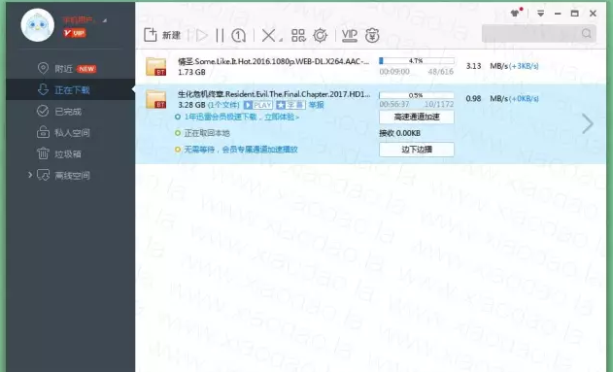613x372 pixels.
Task: Open the delete options dropdown arrow
Action: [x=281, y=40]
